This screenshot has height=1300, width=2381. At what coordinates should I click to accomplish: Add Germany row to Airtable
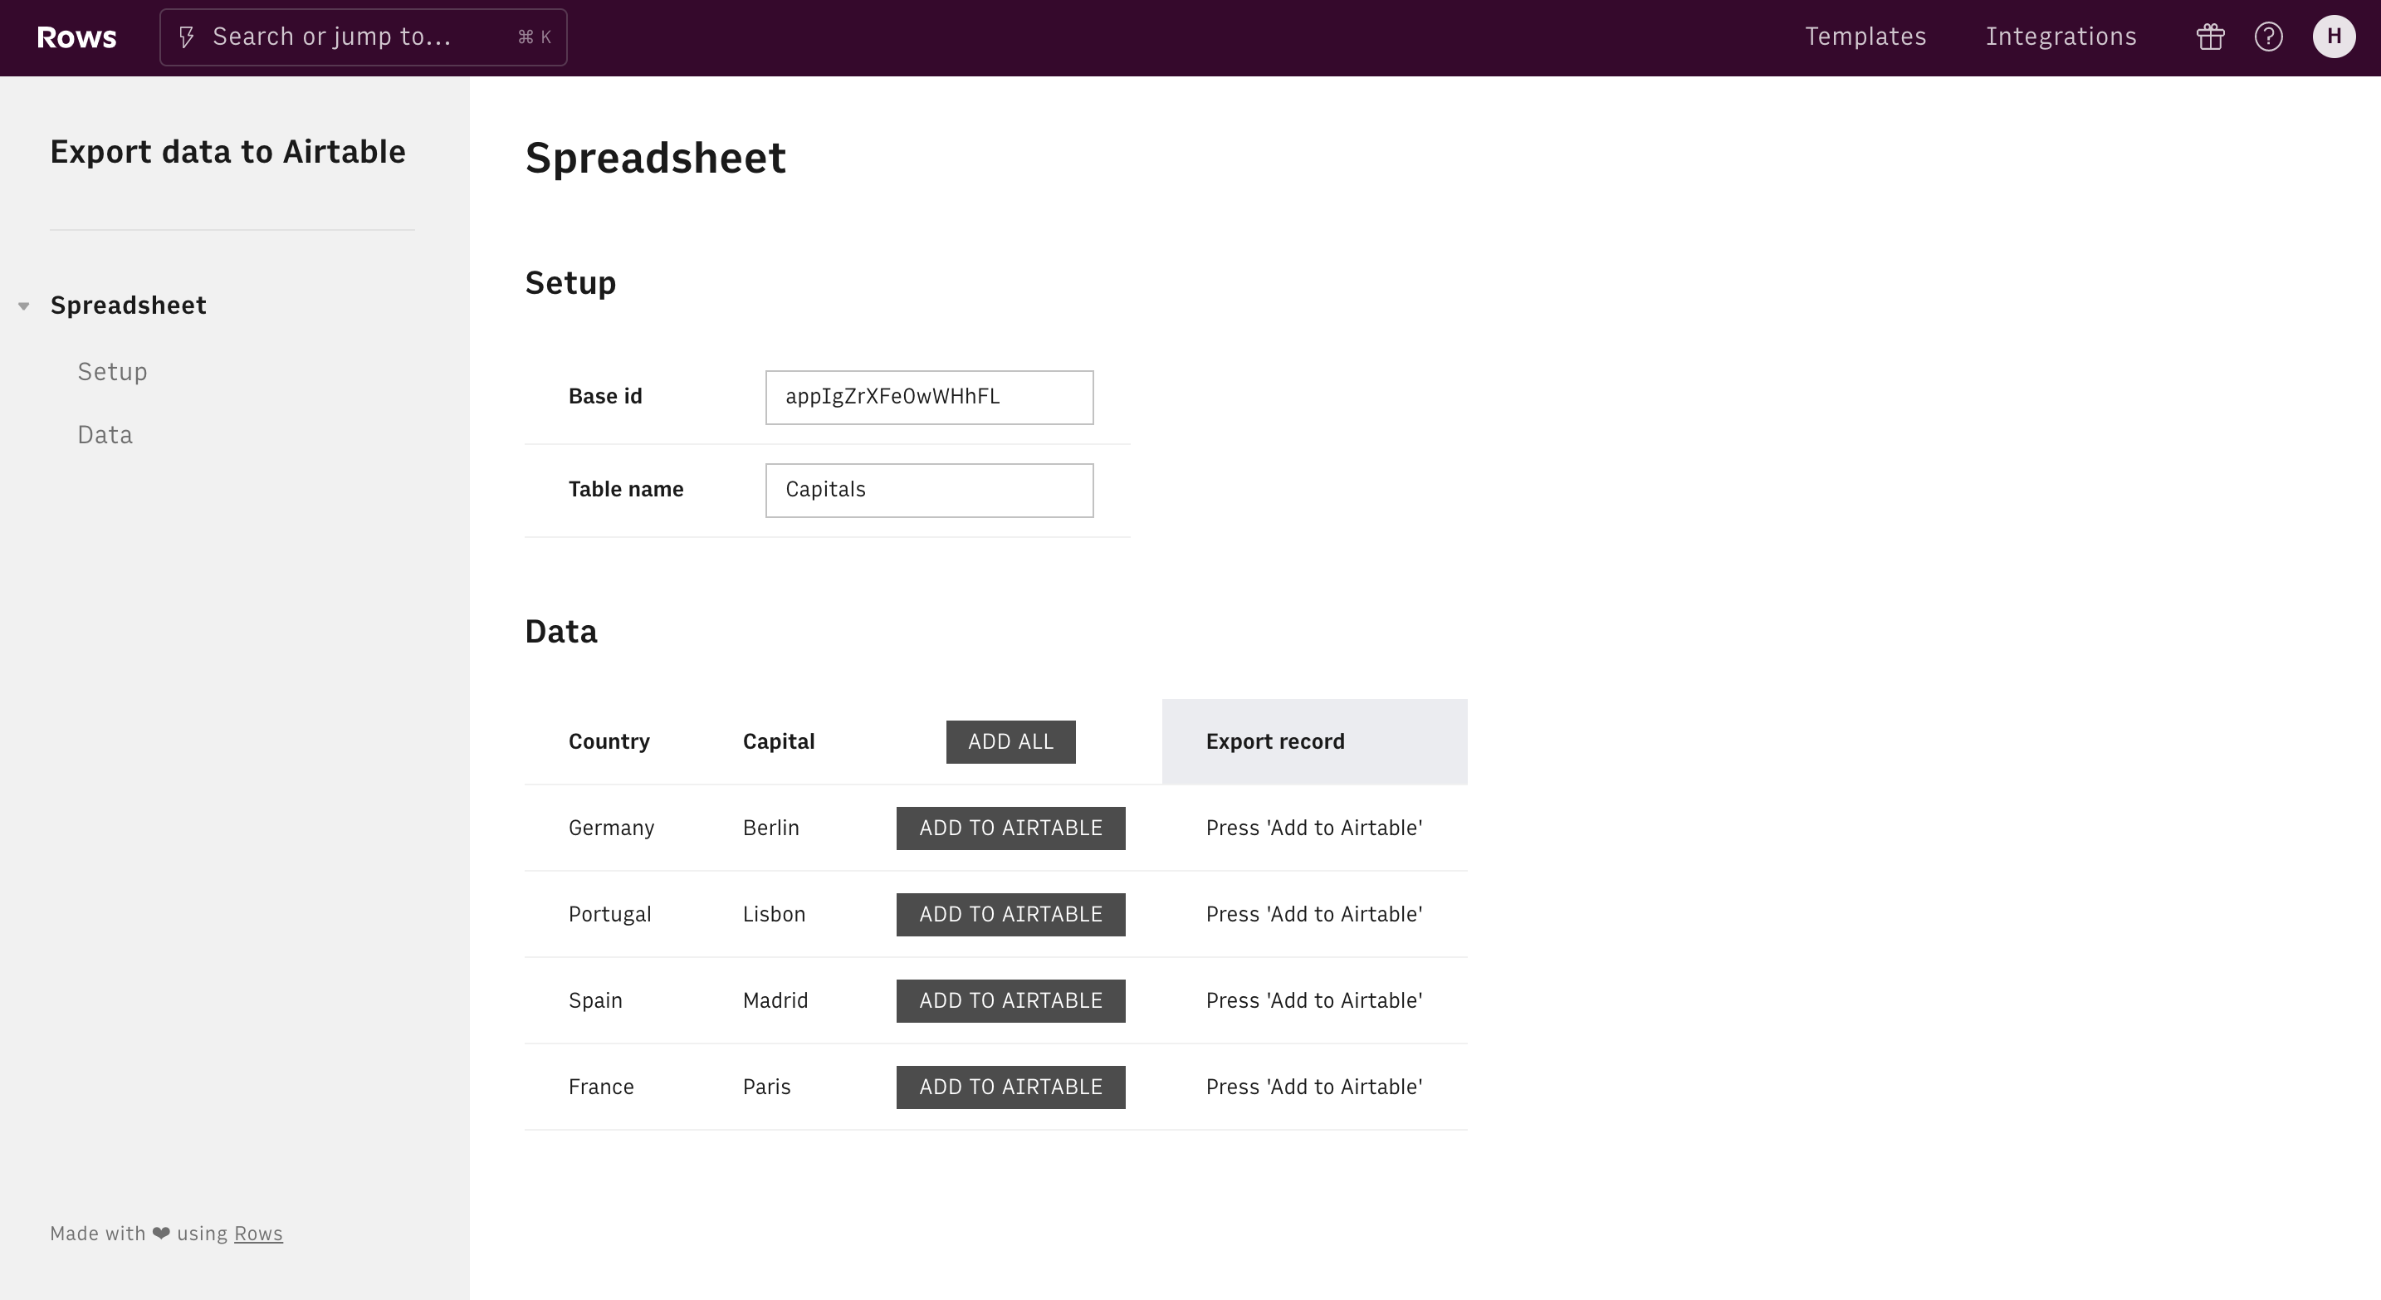pos(1010,828)
